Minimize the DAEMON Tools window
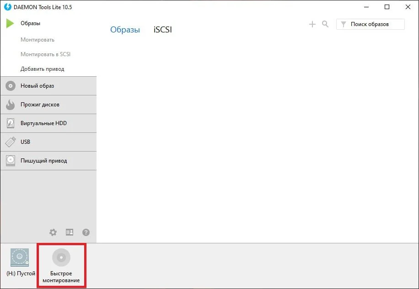The image size is (419, 289). pos(366,7)
